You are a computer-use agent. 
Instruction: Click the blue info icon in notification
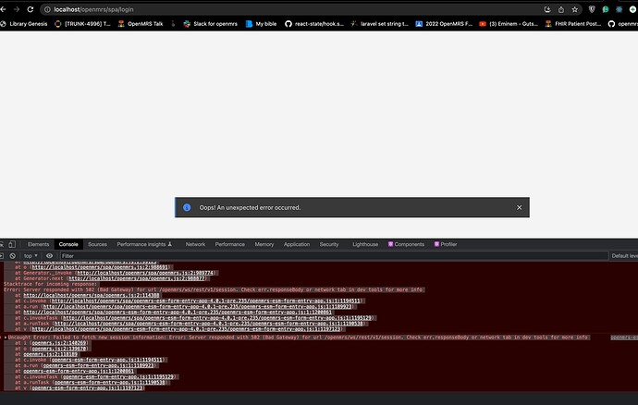click(187, 208)
